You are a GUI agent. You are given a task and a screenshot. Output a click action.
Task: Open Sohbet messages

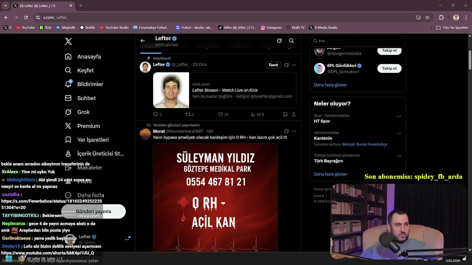tap(80, 98)
